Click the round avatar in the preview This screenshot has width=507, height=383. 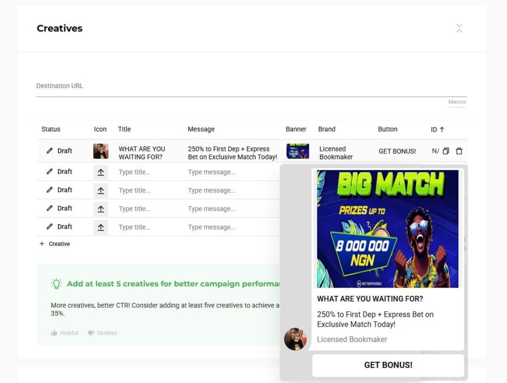click(x=295, y=339)
